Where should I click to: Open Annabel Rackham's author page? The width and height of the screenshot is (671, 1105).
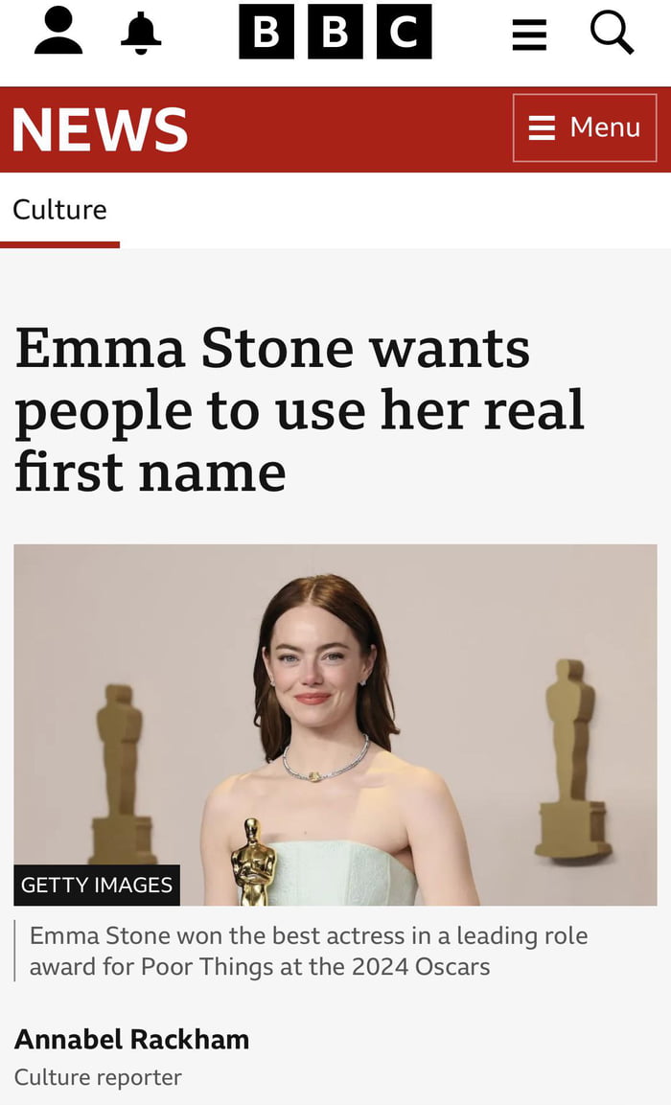point(132,1040)
